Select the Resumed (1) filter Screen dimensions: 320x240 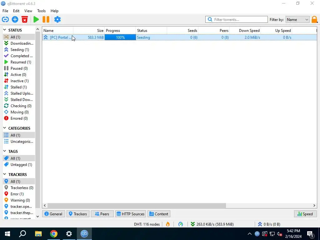pyautogui.click(x=19, y=62)
